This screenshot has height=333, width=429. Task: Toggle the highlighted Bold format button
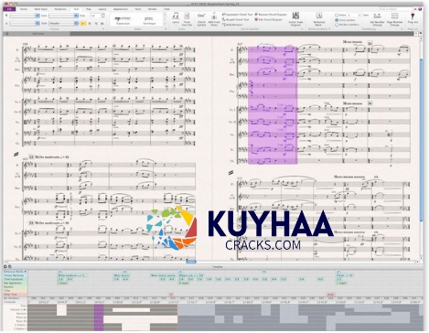point(83,24)
